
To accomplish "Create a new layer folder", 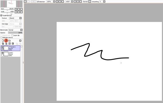I will tap(10, 41).
